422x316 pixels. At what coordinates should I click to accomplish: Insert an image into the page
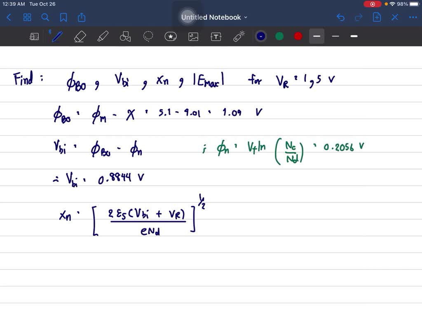(193, 36)
